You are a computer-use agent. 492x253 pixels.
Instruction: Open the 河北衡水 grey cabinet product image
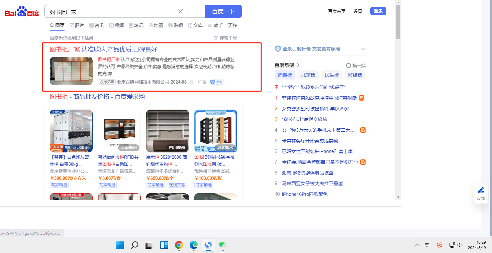coord(71,131)
